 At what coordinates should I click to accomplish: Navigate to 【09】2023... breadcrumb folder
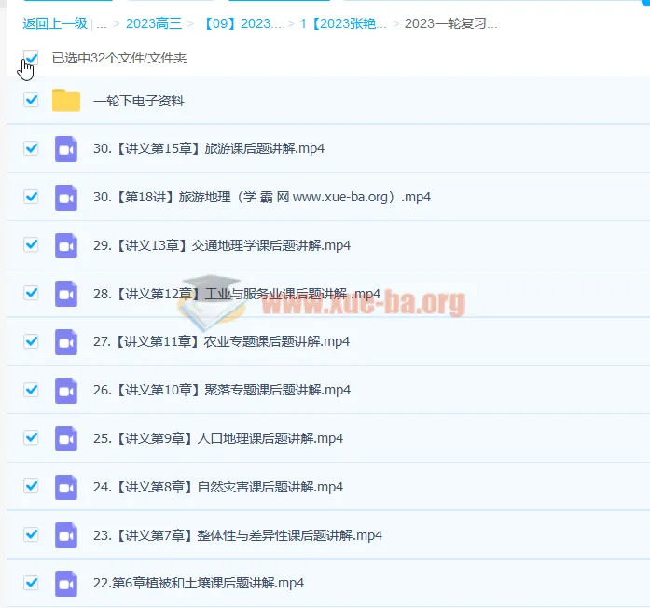(242, 23)
